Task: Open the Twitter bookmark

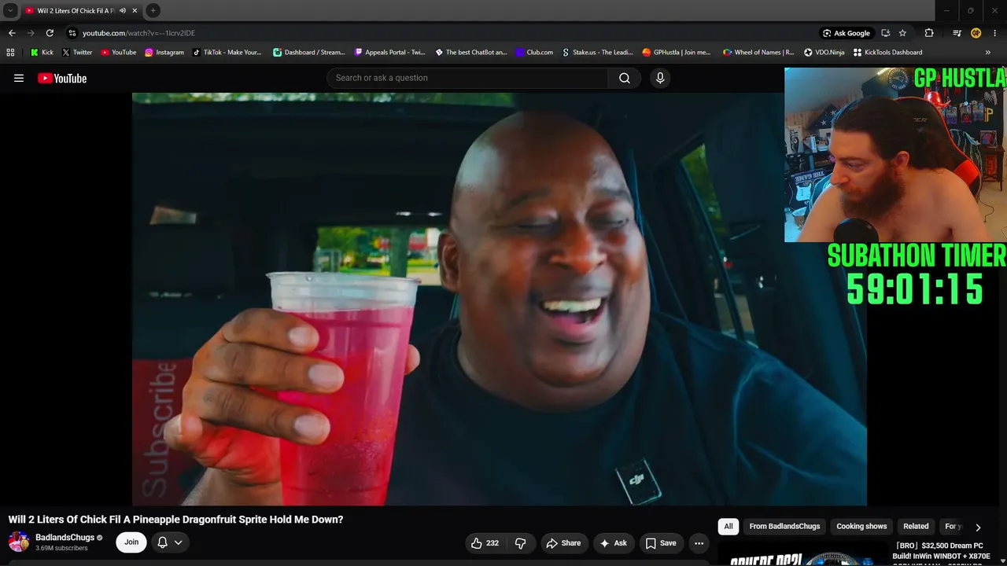Action: 76,53
